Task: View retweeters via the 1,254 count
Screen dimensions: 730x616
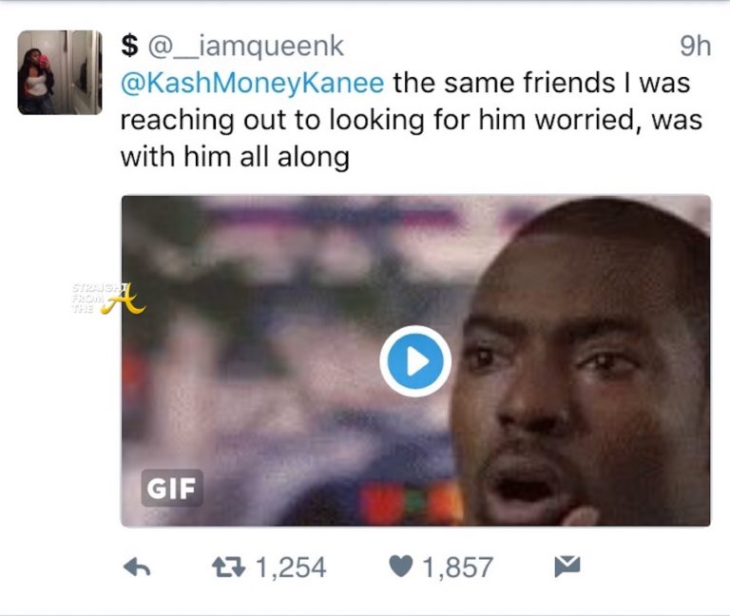Action: tap(291, 568)
